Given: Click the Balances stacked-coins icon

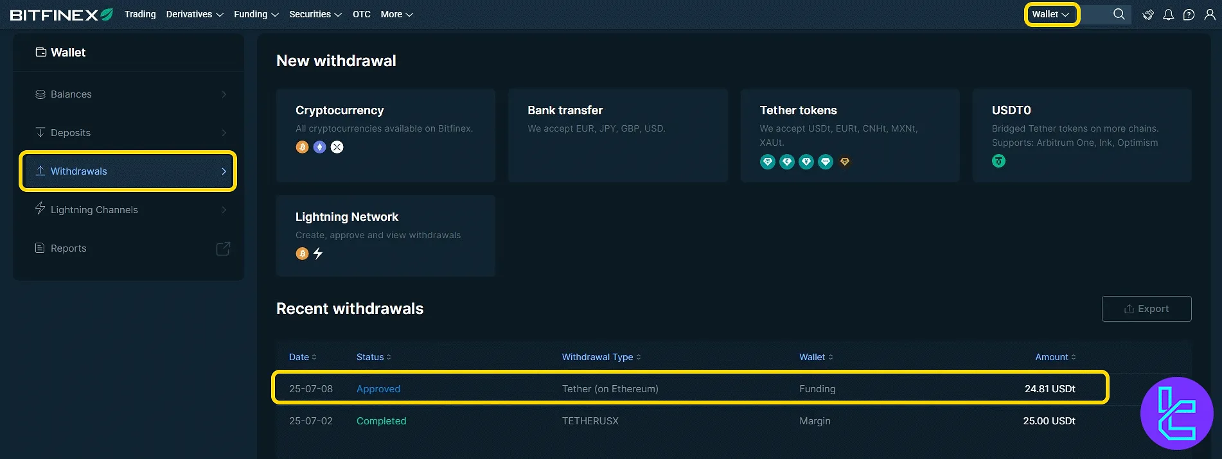Looking at the screenshot, I should pyautogui.click(x=40, y=94).
